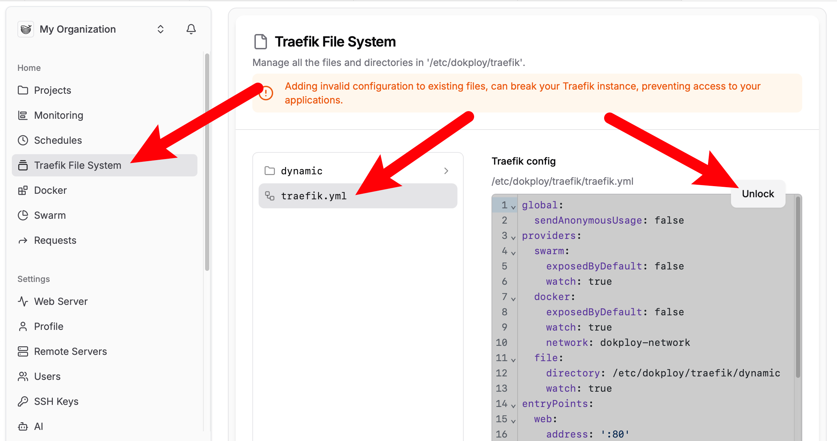Select Traefik File System menu item

[x=77, y=165]
